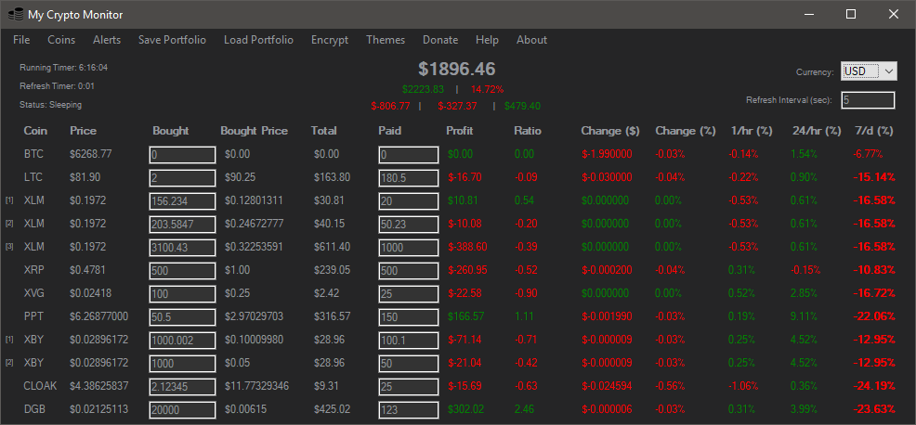The image size is (916, 425).
Task: Click the coin stack app icon
Action: 15,15
